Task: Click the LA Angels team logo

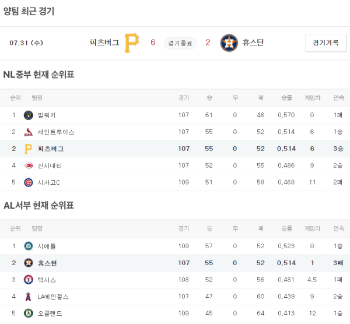Action: click(x=29, y=297)
